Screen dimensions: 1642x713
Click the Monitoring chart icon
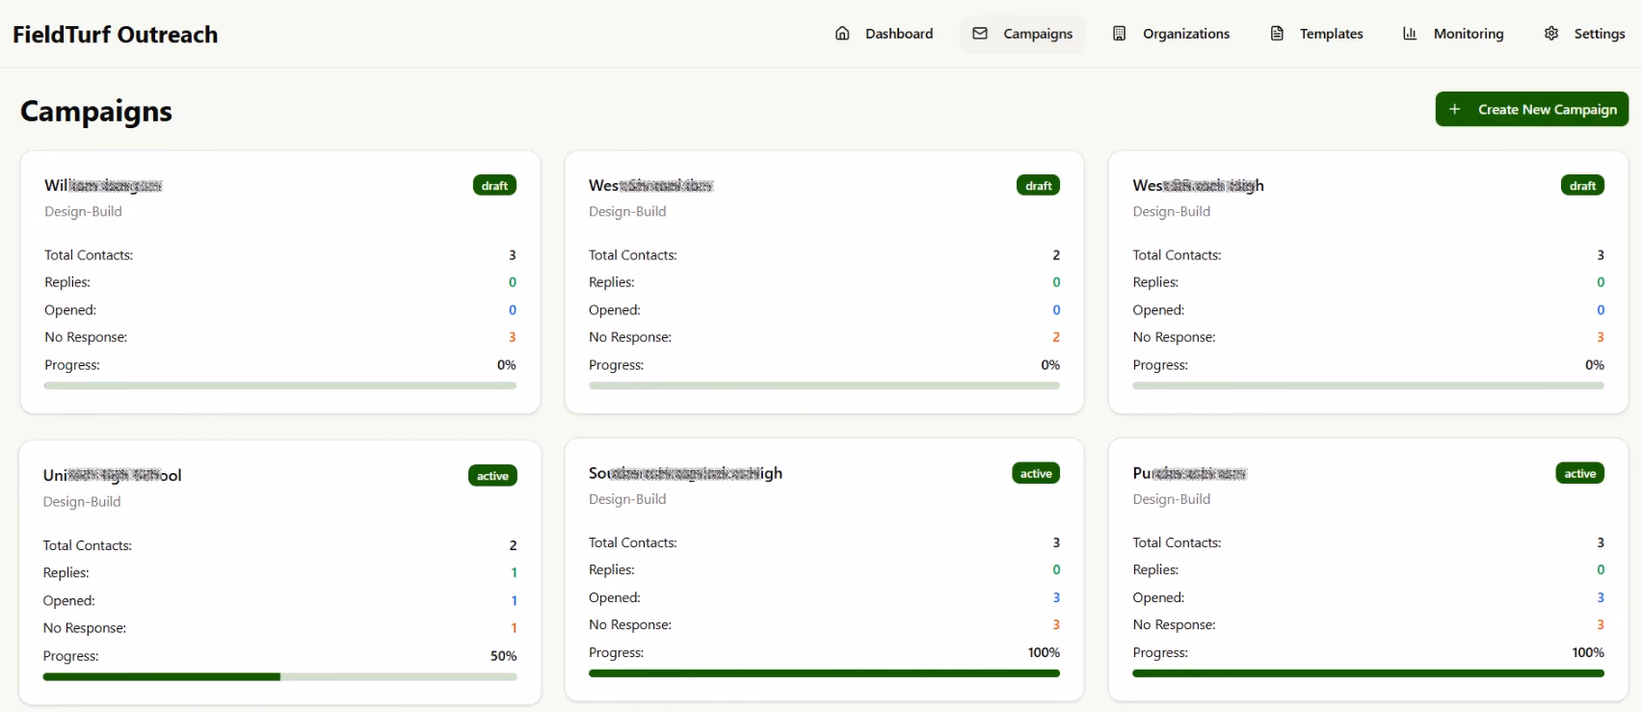(x=1410, y=34)
